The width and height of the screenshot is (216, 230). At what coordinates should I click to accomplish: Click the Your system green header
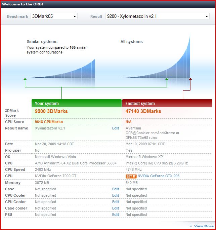tap(77, 103)
